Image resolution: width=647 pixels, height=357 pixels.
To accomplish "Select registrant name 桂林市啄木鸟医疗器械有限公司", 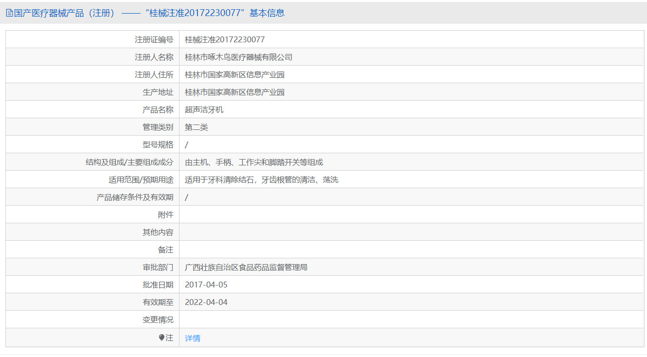I will point(238,57).
